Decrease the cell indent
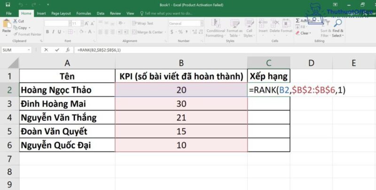 coord(120,32)
